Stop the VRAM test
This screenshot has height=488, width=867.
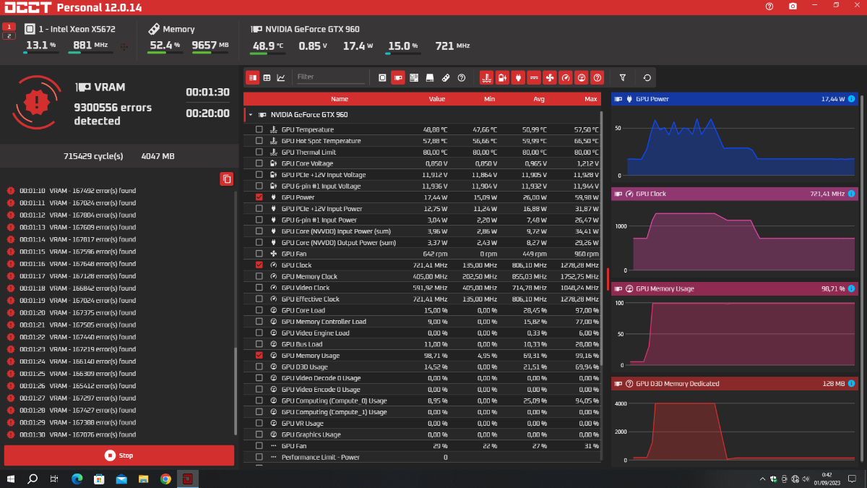coord(119,455)
